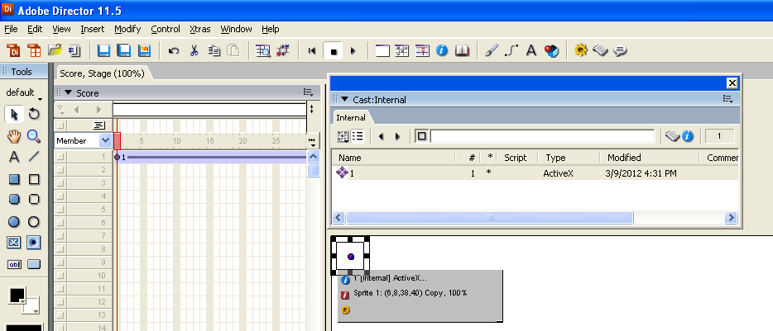Screen dimensions: 773x331
Task: Select the Arrow tool
Action: click(x=14, y=115)
